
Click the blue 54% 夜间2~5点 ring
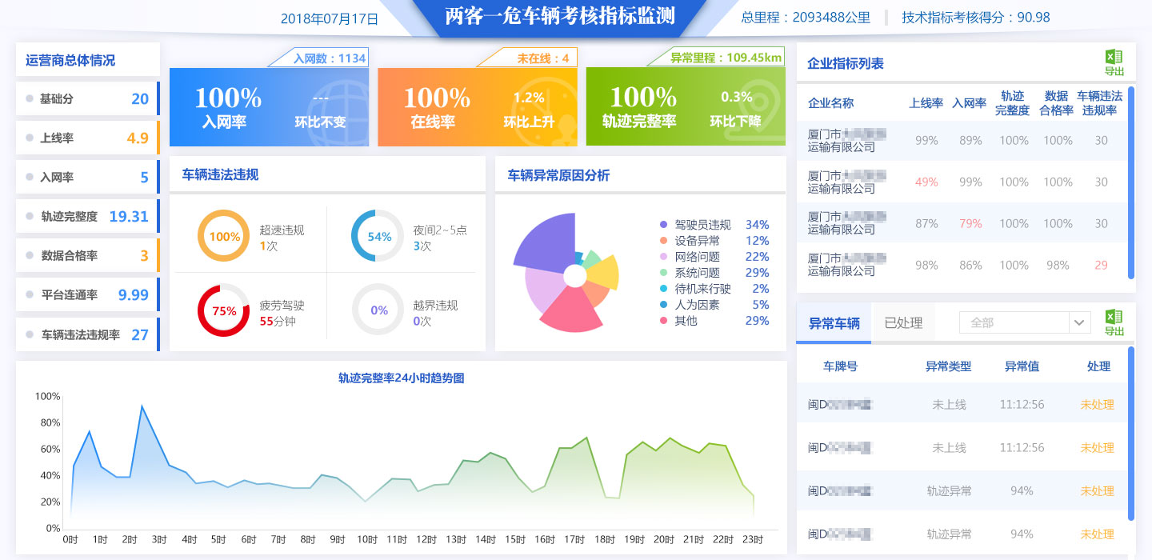click(378, 236)
